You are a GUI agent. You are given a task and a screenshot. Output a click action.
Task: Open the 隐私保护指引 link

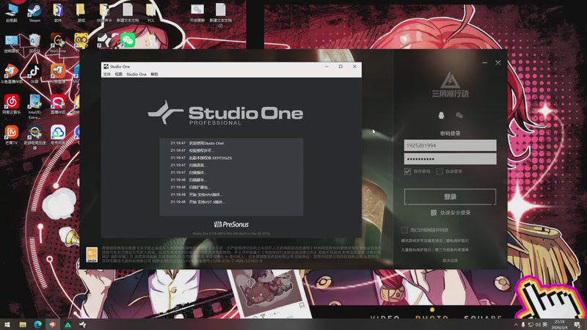[457, 241]
